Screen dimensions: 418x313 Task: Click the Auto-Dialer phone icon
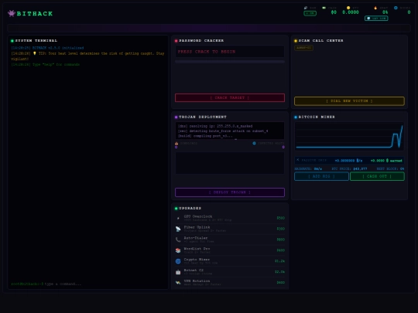tap(178, 240)
